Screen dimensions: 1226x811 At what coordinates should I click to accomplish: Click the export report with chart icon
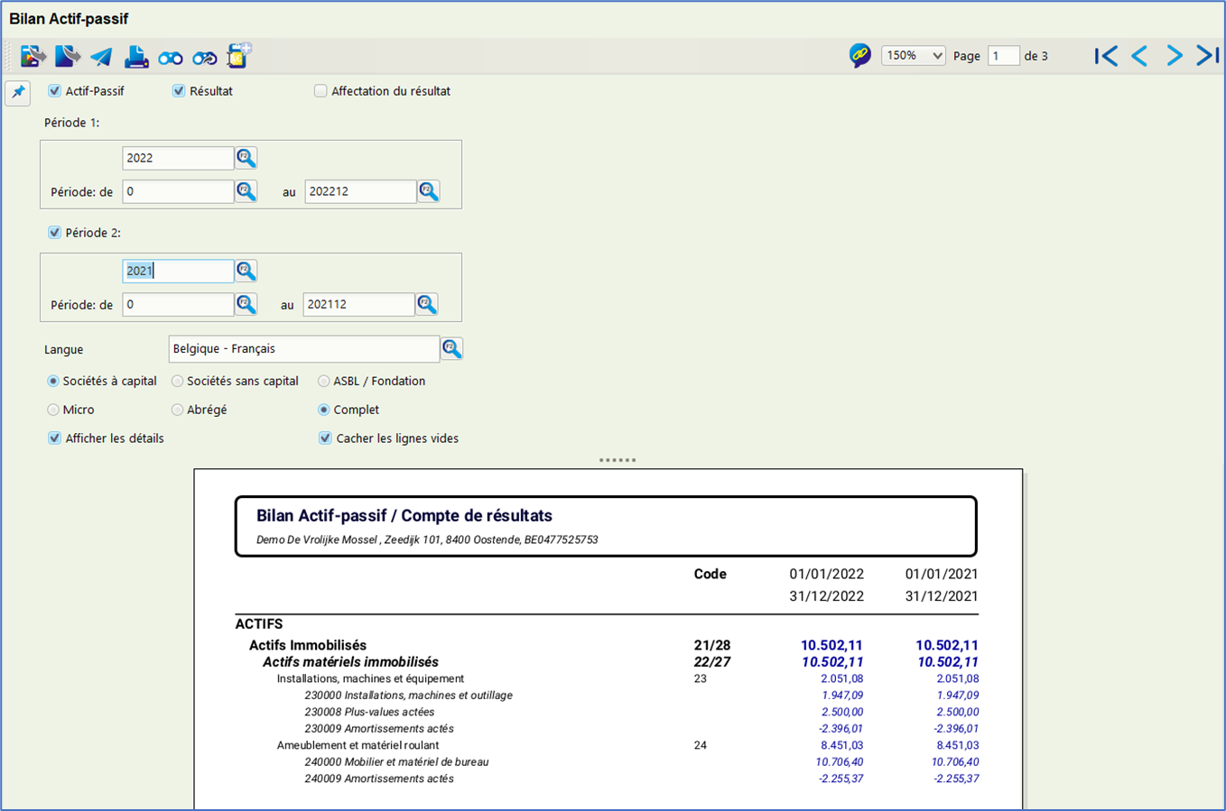point(33,56)
